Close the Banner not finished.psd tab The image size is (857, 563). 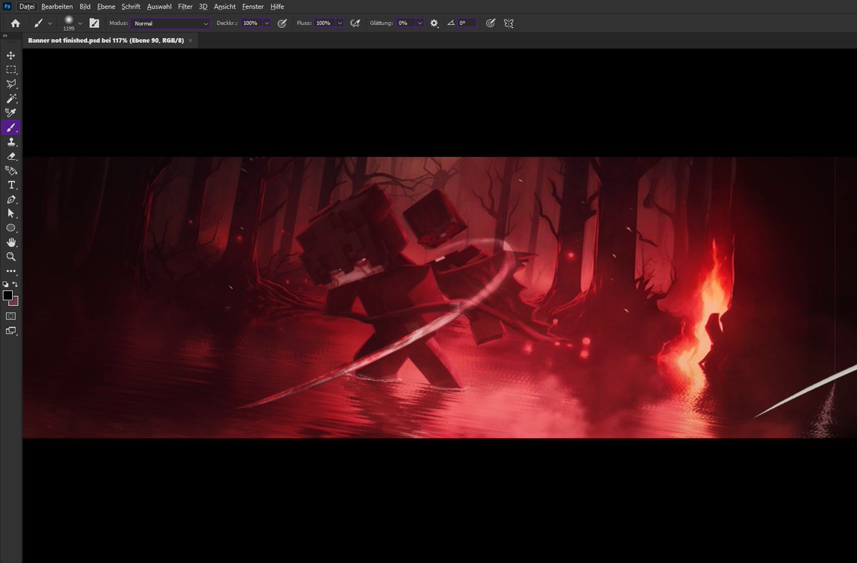pyautogui.click(x=190, y=41)
